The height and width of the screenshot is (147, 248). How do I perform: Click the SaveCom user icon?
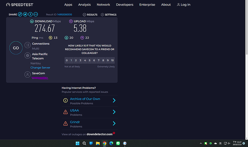tap(28, 75)
